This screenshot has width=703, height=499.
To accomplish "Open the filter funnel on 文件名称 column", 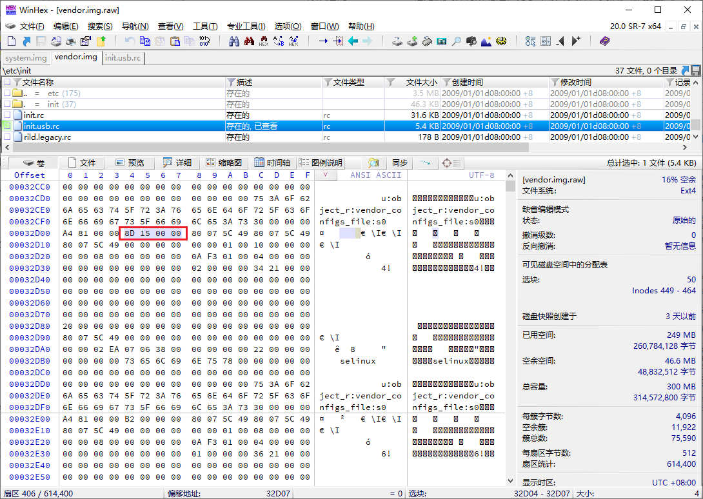I will coord(17,82).
